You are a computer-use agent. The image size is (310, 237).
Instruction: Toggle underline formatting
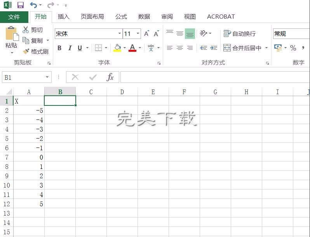[x=80, y=48]
